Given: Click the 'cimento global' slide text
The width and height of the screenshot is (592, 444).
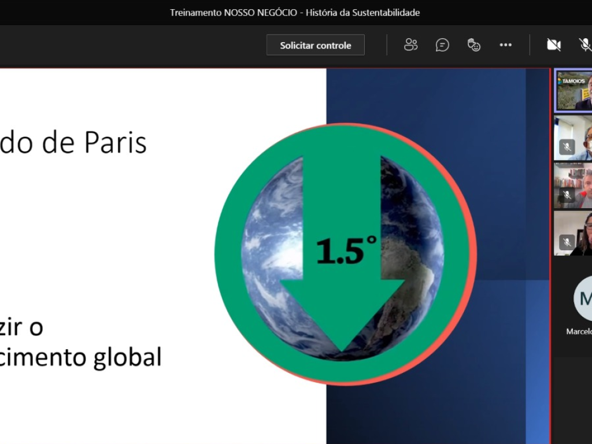Looking at the screenshot, I should (x=81, y=357).
